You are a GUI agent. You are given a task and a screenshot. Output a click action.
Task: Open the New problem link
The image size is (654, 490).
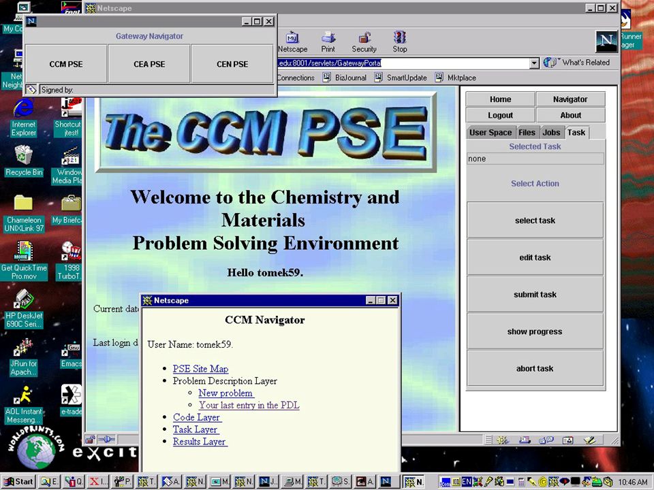(225, 393)
